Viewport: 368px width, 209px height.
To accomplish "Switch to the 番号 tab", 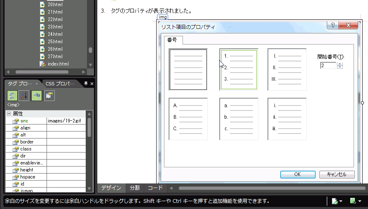I will pyautogui.click(x=173, y=40).
